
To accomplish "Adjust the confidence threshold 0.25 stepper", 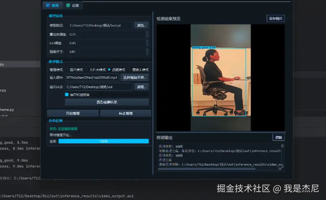I will 147,34.
